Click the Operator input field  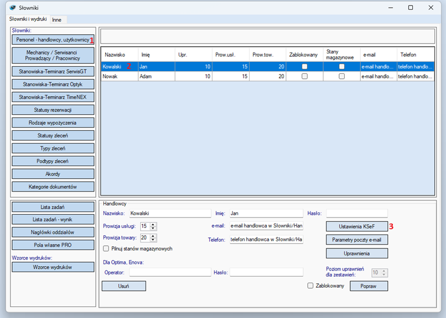170,272
